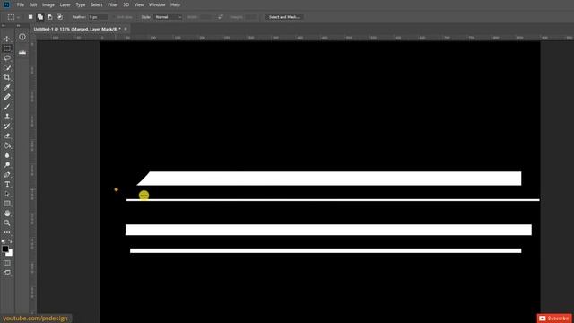Open the Edit Toolbar three-dots button
The width and height of the screenshot is (574, 323).
point(7,232)
